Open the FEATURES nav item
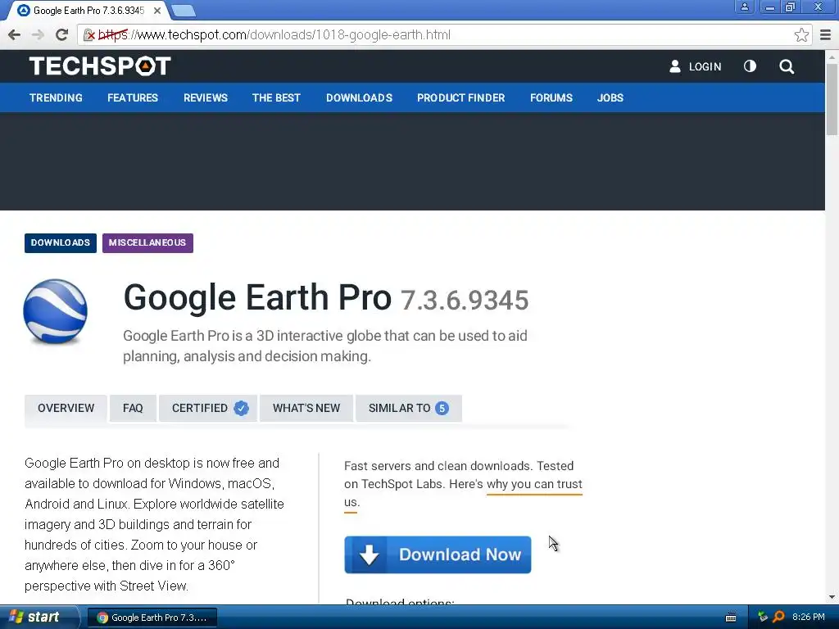Viewport: 839px width, 629px height. click(x=133, y=98)
